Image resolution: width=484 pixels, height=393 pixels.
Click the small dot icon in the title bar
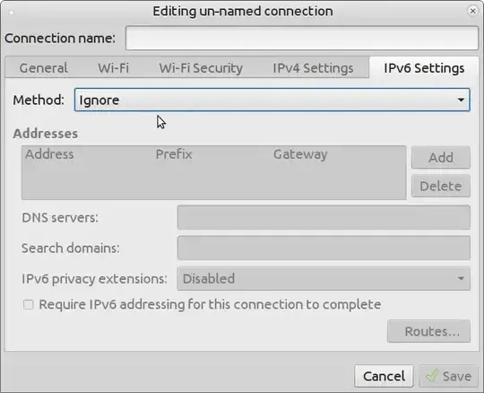tap(12, 13)
